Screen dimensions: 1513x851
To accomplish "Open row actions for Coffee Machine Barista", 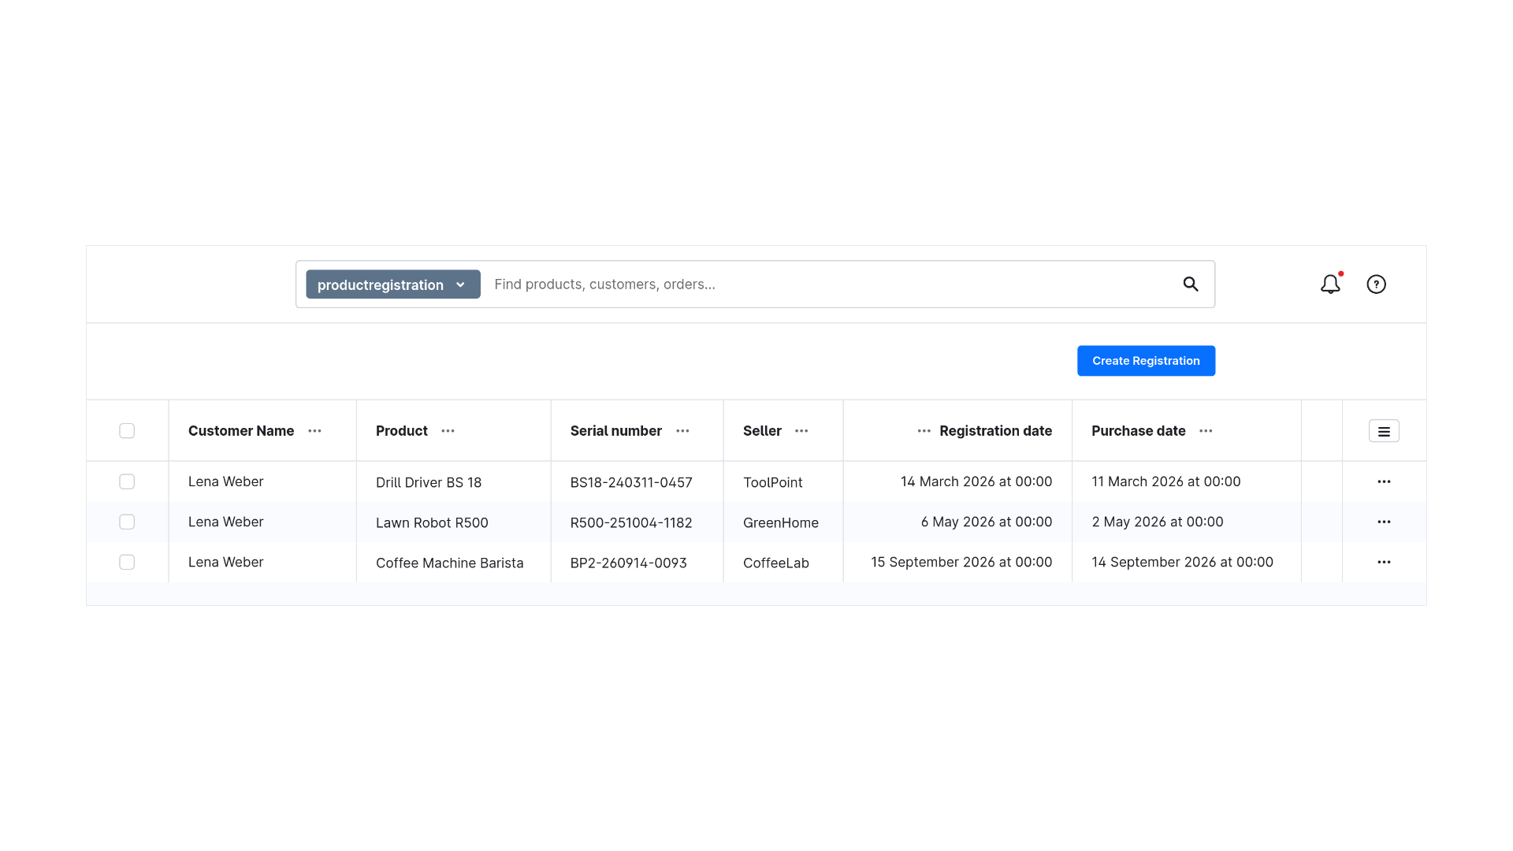I will coord(1384,562).
